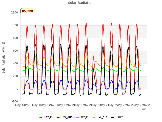Click the BC_met annotation label
162x122 pixels.
point(28,11)
